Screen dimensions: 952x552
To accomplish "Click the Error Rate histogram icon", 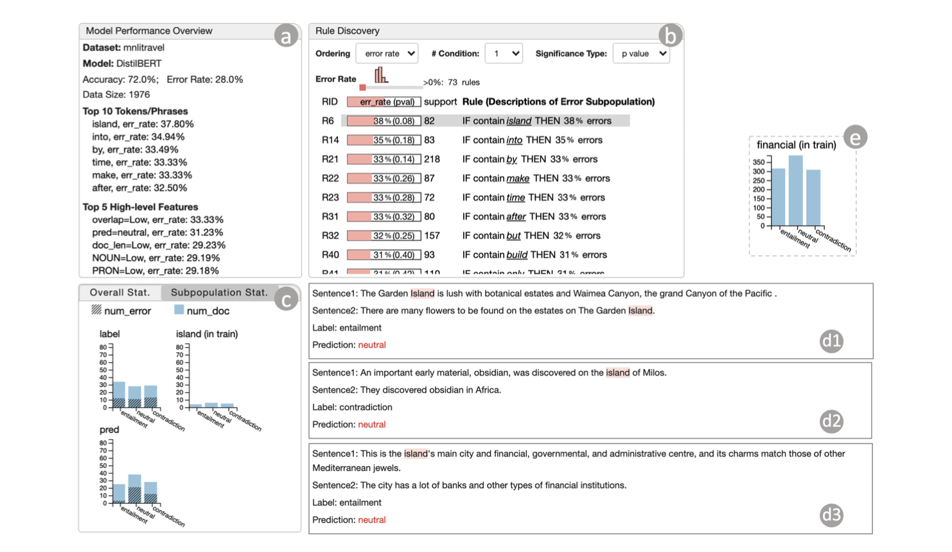I will coord(381,75).
